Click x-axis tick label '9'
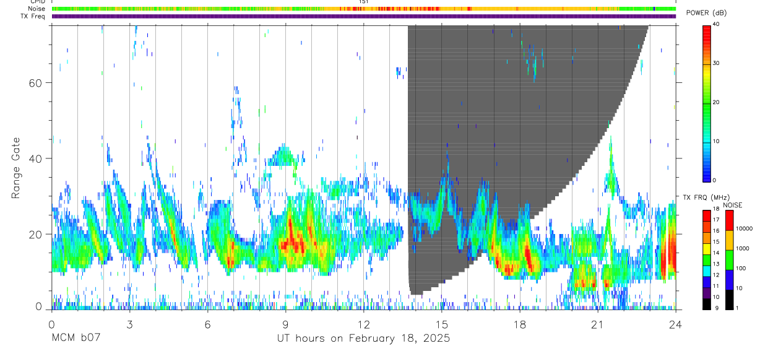The height and width of the screenshot is (351, 760). point(285,324)
